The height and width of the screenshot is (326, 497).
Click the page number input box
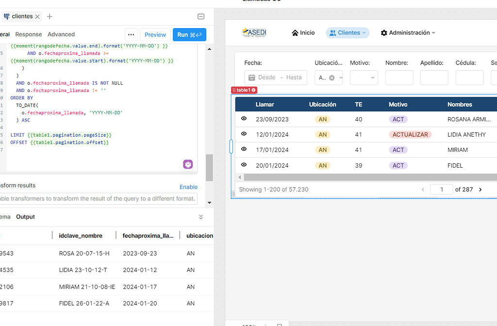pos(442,189)
